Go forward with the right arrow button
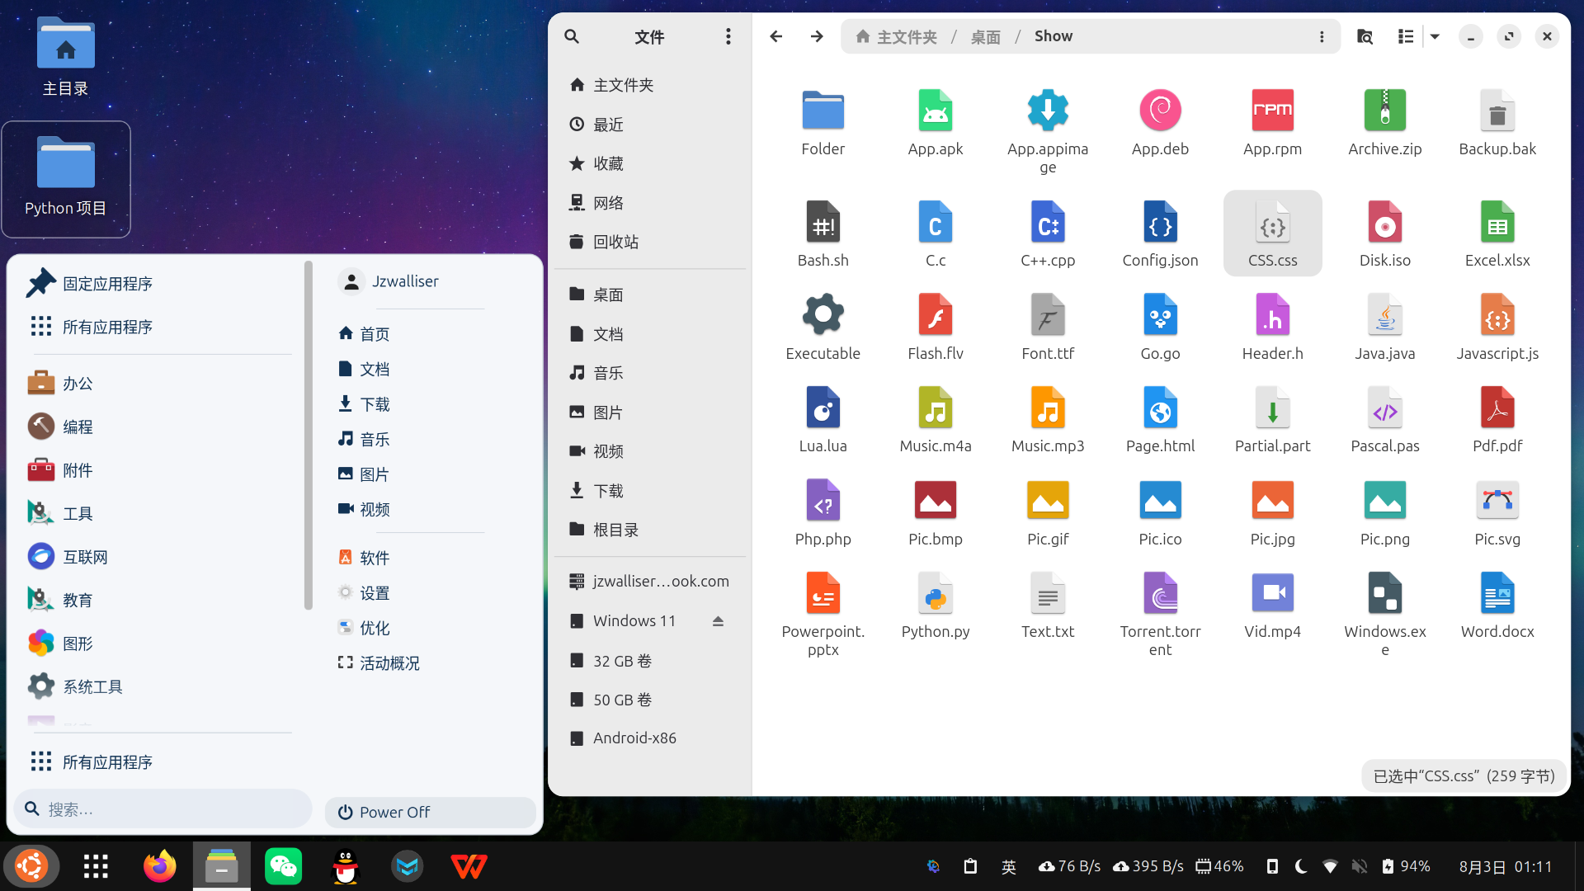 [x=817, y=36]
